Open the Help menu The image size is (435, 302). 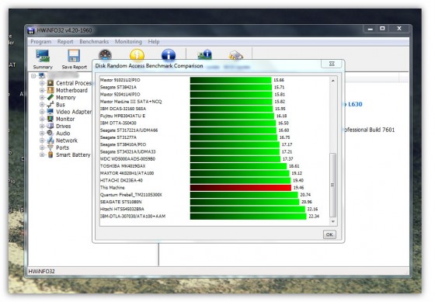point(154,42)
